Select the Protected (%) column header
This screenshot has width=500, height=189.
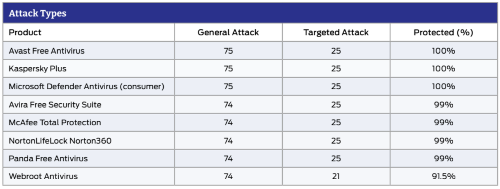(x=443, y=32)
